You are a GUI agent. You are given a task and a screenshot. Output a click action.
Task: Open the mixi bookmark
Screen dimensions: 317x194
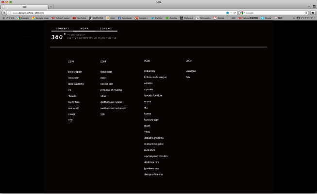pyautogui.click(x=111, y=18)
